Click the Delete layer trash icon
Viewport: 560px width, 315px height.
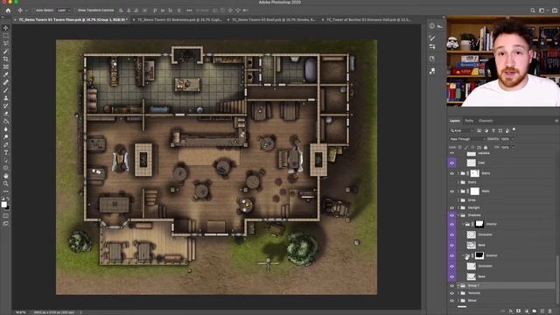(x=550, y=311)
